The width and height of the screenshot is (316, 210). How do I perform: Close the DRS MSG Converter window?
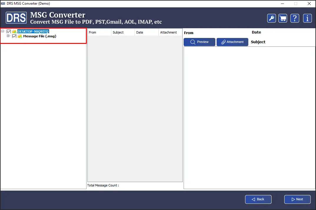[309, 4]
